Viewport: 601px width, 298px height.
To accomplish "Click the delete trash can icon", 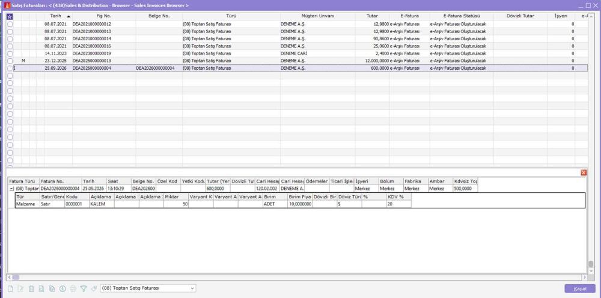I will point(31,288).
